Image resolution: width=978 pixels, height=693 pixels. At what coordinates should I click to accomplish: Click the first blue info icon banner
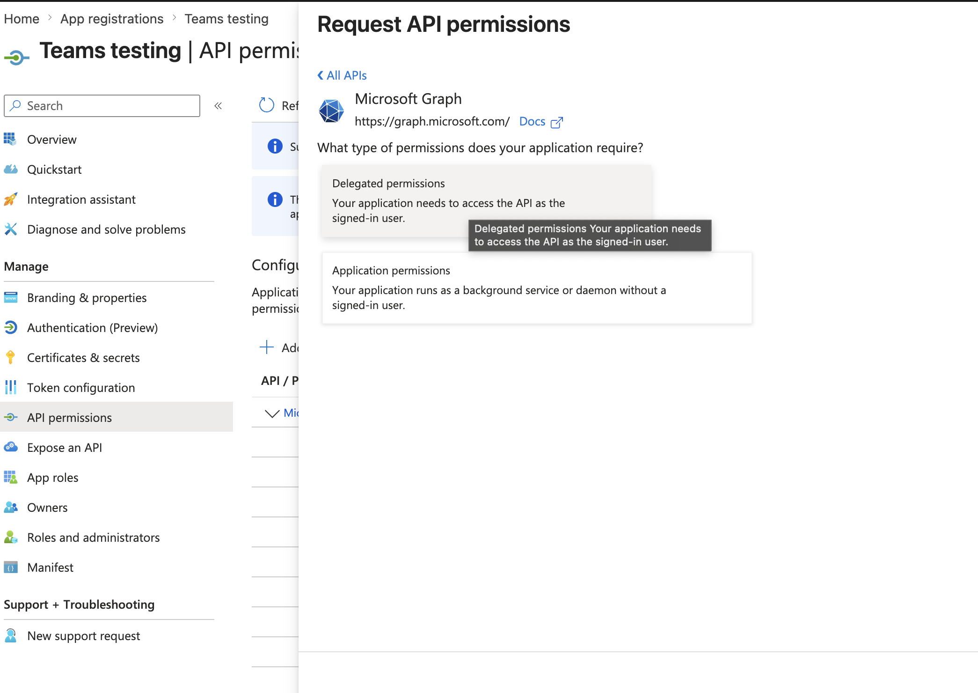275,146
